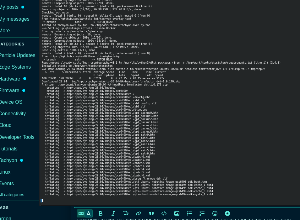Click the 'Downloaded 20.04' output line
Image resolution: width=300 pixels, height=220 pixels.
[111, 81]
